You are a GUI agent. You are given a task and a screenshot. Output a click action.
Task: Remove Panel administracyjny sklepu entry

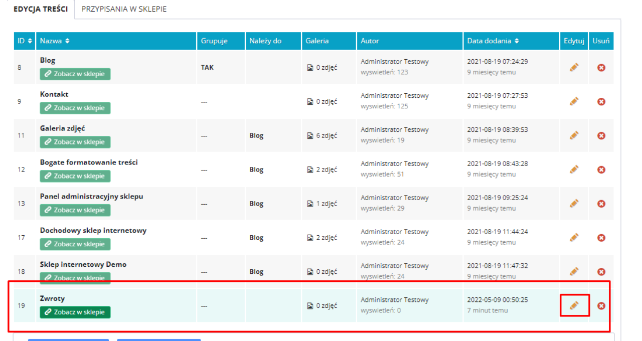point(601,204)
